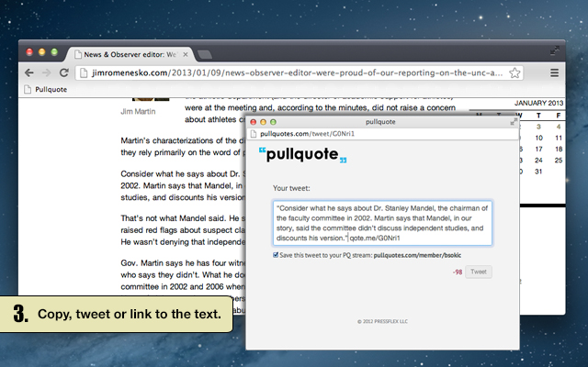Click the Tweet button
Viewport: 588px width, 367px height.
[x=478, y=272]
